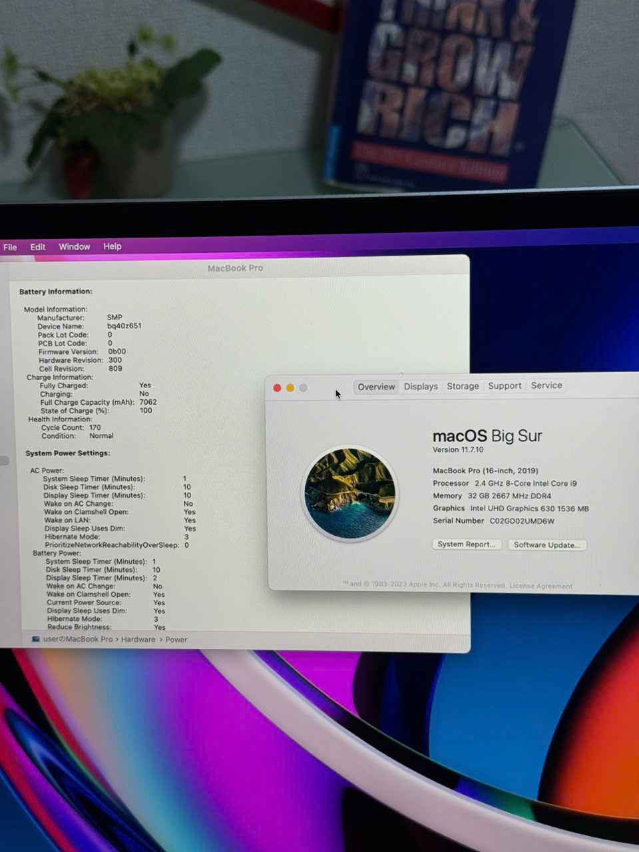Image resolution: width=639 pixels, height=852 pixels.
Task: Click the Battery Information heading
Action: click(x=56, y=292)
